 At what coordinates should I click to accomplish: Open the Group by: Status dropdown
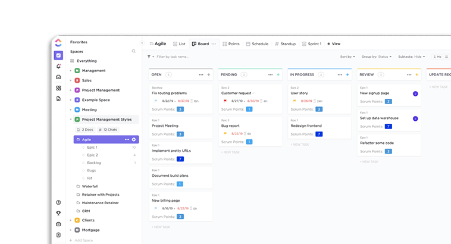[x=377, y=57]
